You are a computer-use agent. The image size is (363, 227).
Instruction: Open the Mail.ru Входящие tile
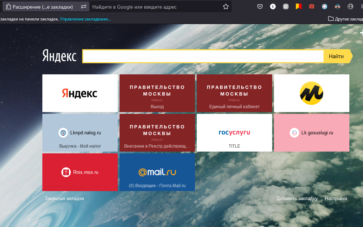[x=157, y=172]
